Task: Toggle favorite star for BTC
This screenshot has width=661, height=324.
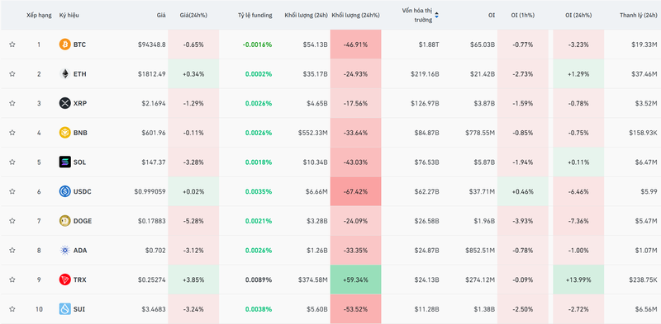Action: (x=12, y=45)
